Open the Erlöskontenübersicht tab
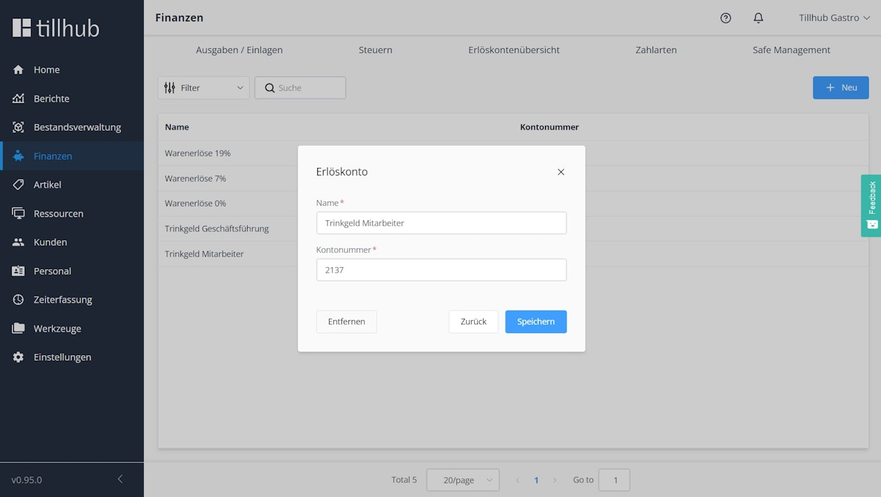 click(514, 50)
